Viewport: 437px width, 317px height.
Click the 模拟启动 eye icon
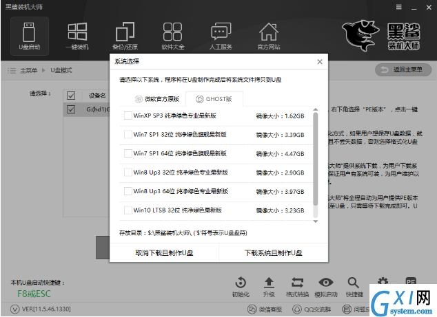click(x=326, y=283)
